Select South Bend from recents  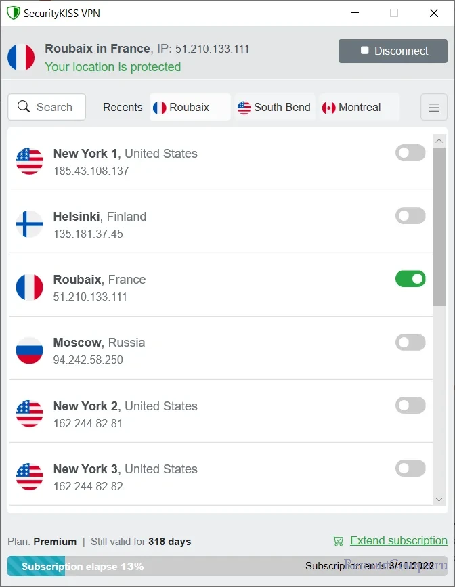[274, 108]
